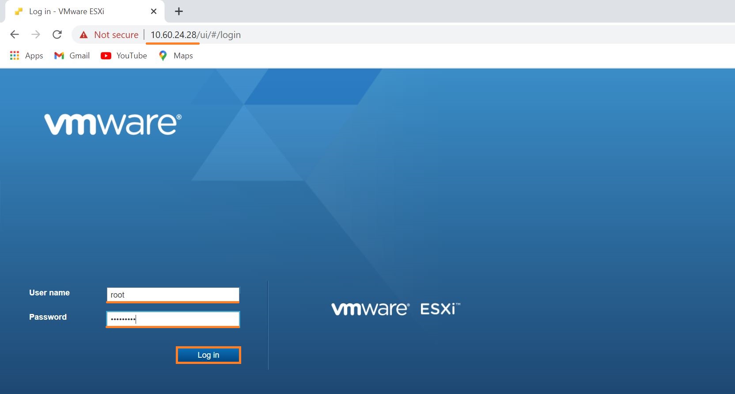The height and width of the screenshot is (394, 735).
Task: Go back to the previous page
Action: (15, 34)
